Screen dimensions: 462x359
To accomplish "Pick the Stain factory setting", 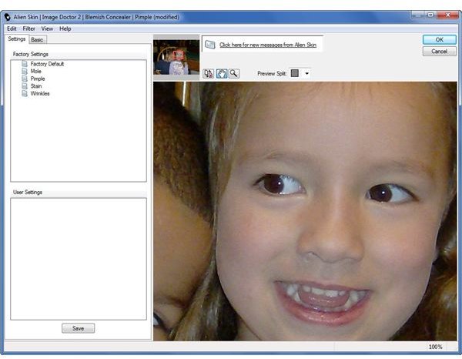I will click(36, 86).
